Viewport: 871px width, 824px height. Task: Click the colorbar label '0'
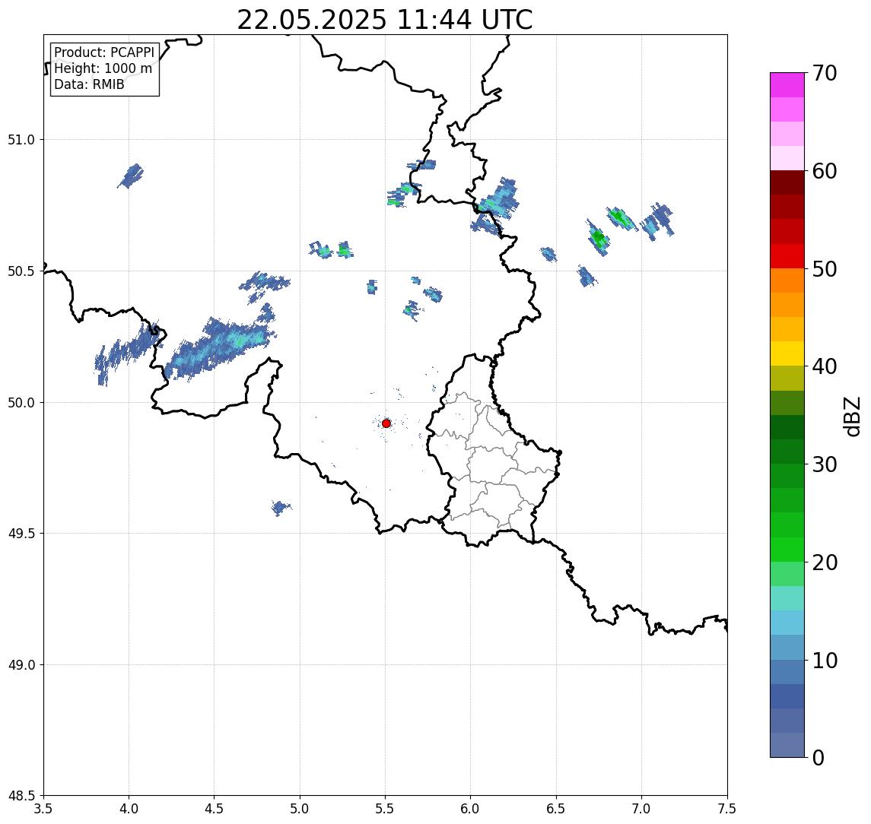point(819,757)
